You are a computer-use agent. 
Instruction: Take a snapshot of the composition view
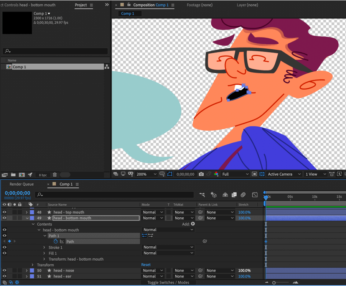pyautogui.click(x=201, y=174)
